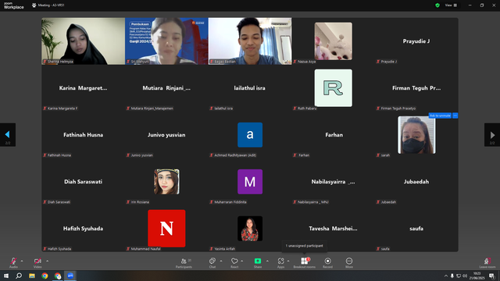Expand Apps options arrow
Screen dimensions: 500x281
point(288,261)
